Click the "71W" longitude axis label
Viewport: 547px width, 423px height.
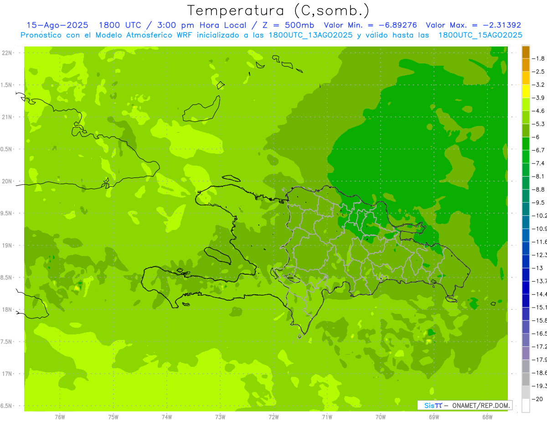pos(327,417)
